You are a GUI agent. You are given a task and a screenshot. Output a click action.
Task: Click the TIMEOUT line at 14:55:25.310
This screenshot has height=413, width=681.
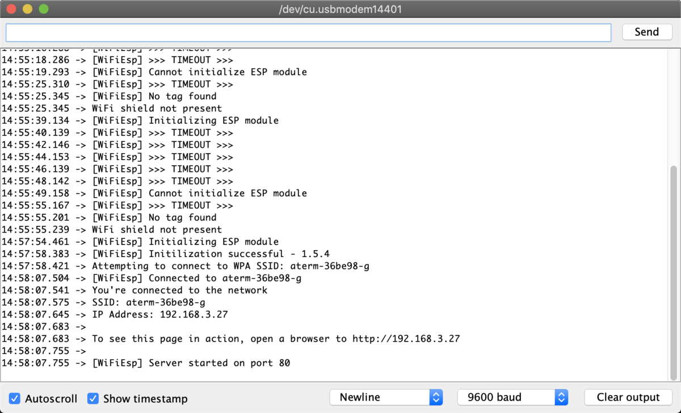117,85
